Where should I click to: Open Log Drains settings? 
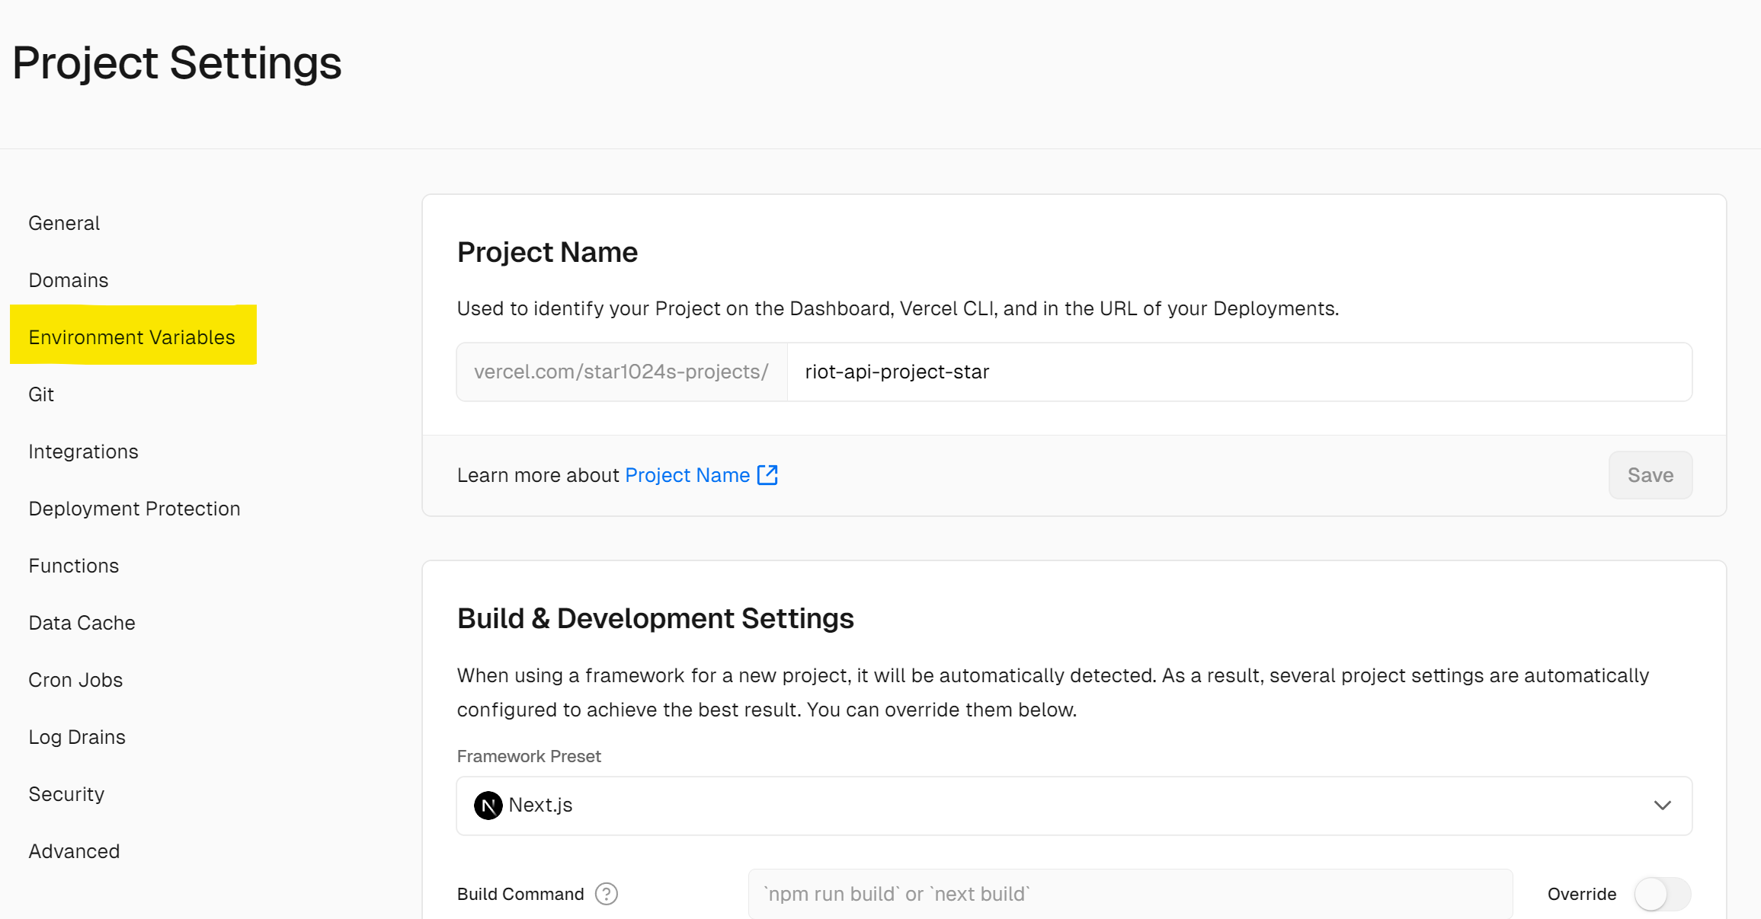pyautogui.click(x=77, y=737)
